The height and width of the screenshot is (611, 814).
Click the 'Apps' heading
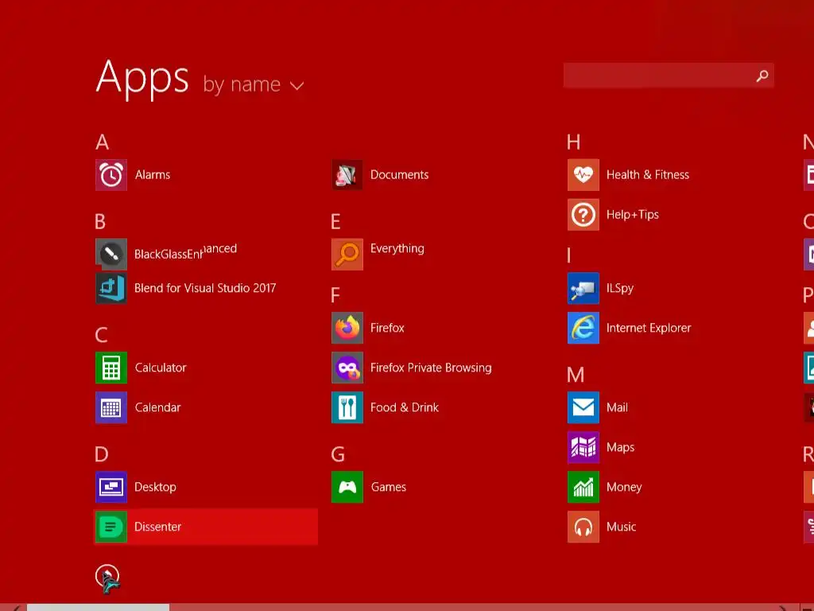pos(142,78)
